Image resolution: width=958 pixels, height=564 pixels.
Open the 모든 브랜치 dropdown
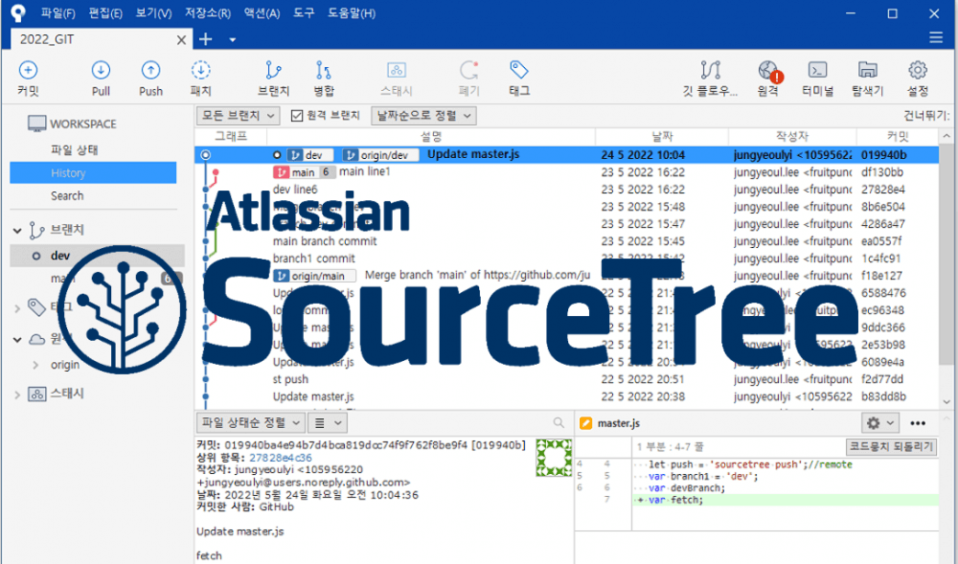coord(238,115)
